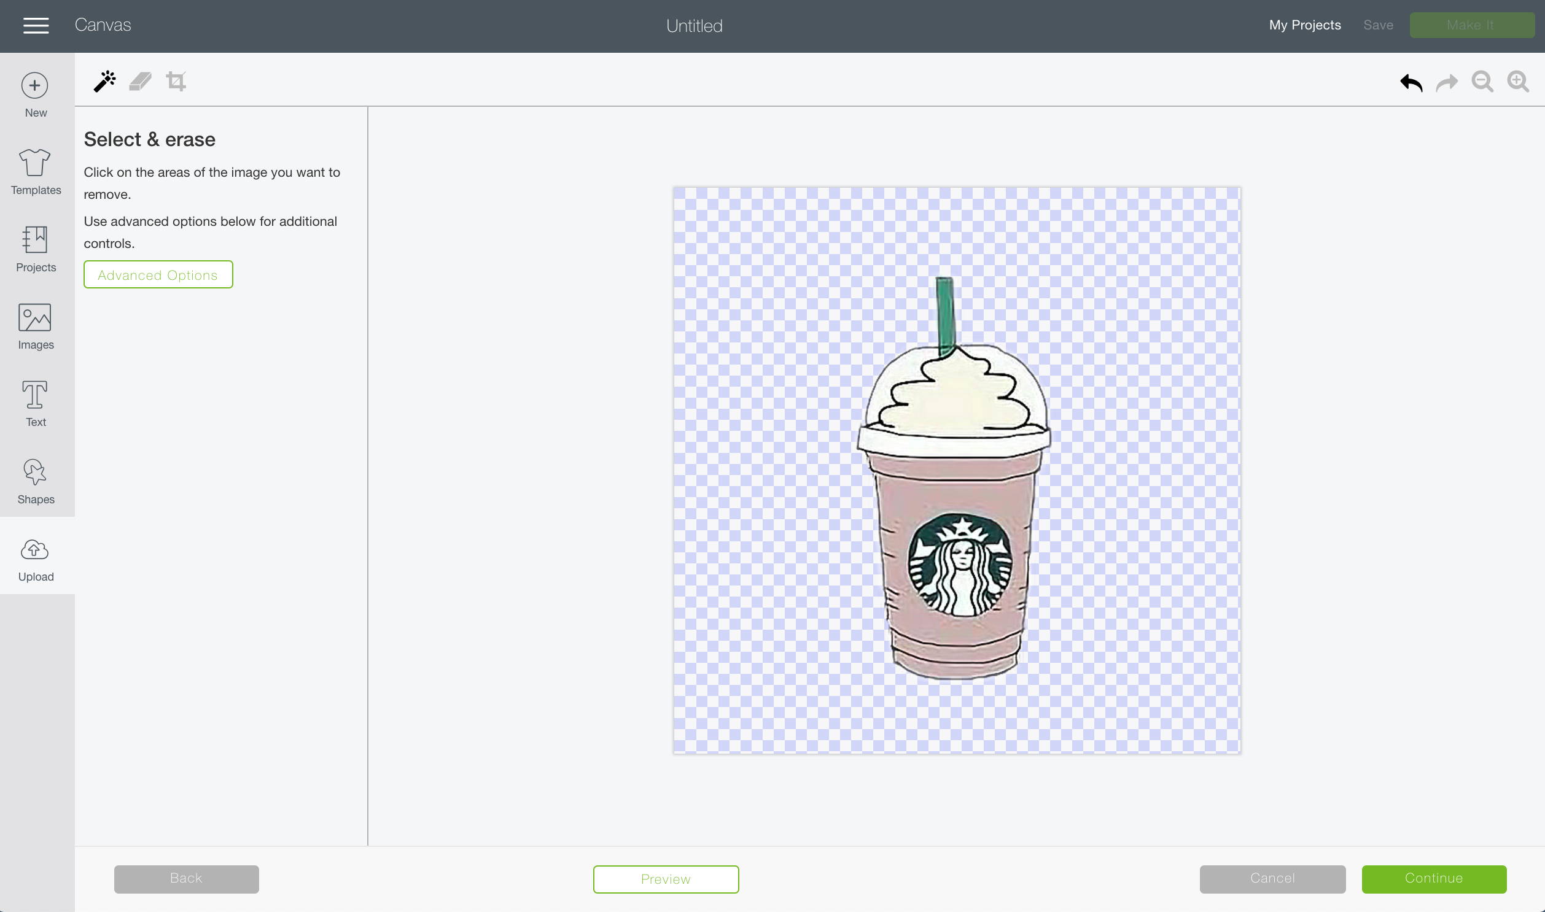Viewport: 1545px width, 912px height.
Task: Select the Text tool in the sidebar
Action: (x=36, y=404)
